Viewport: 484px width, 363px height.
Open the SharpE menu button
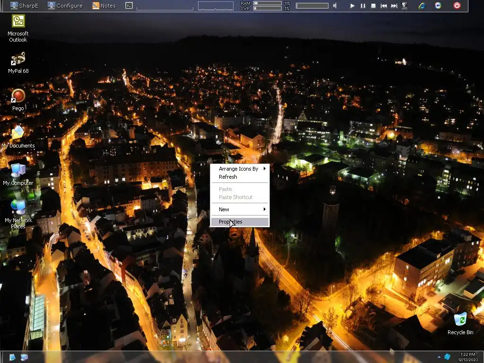24,6
